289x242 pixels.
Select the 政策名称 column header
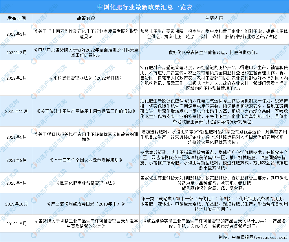click(x=86, y=18)
